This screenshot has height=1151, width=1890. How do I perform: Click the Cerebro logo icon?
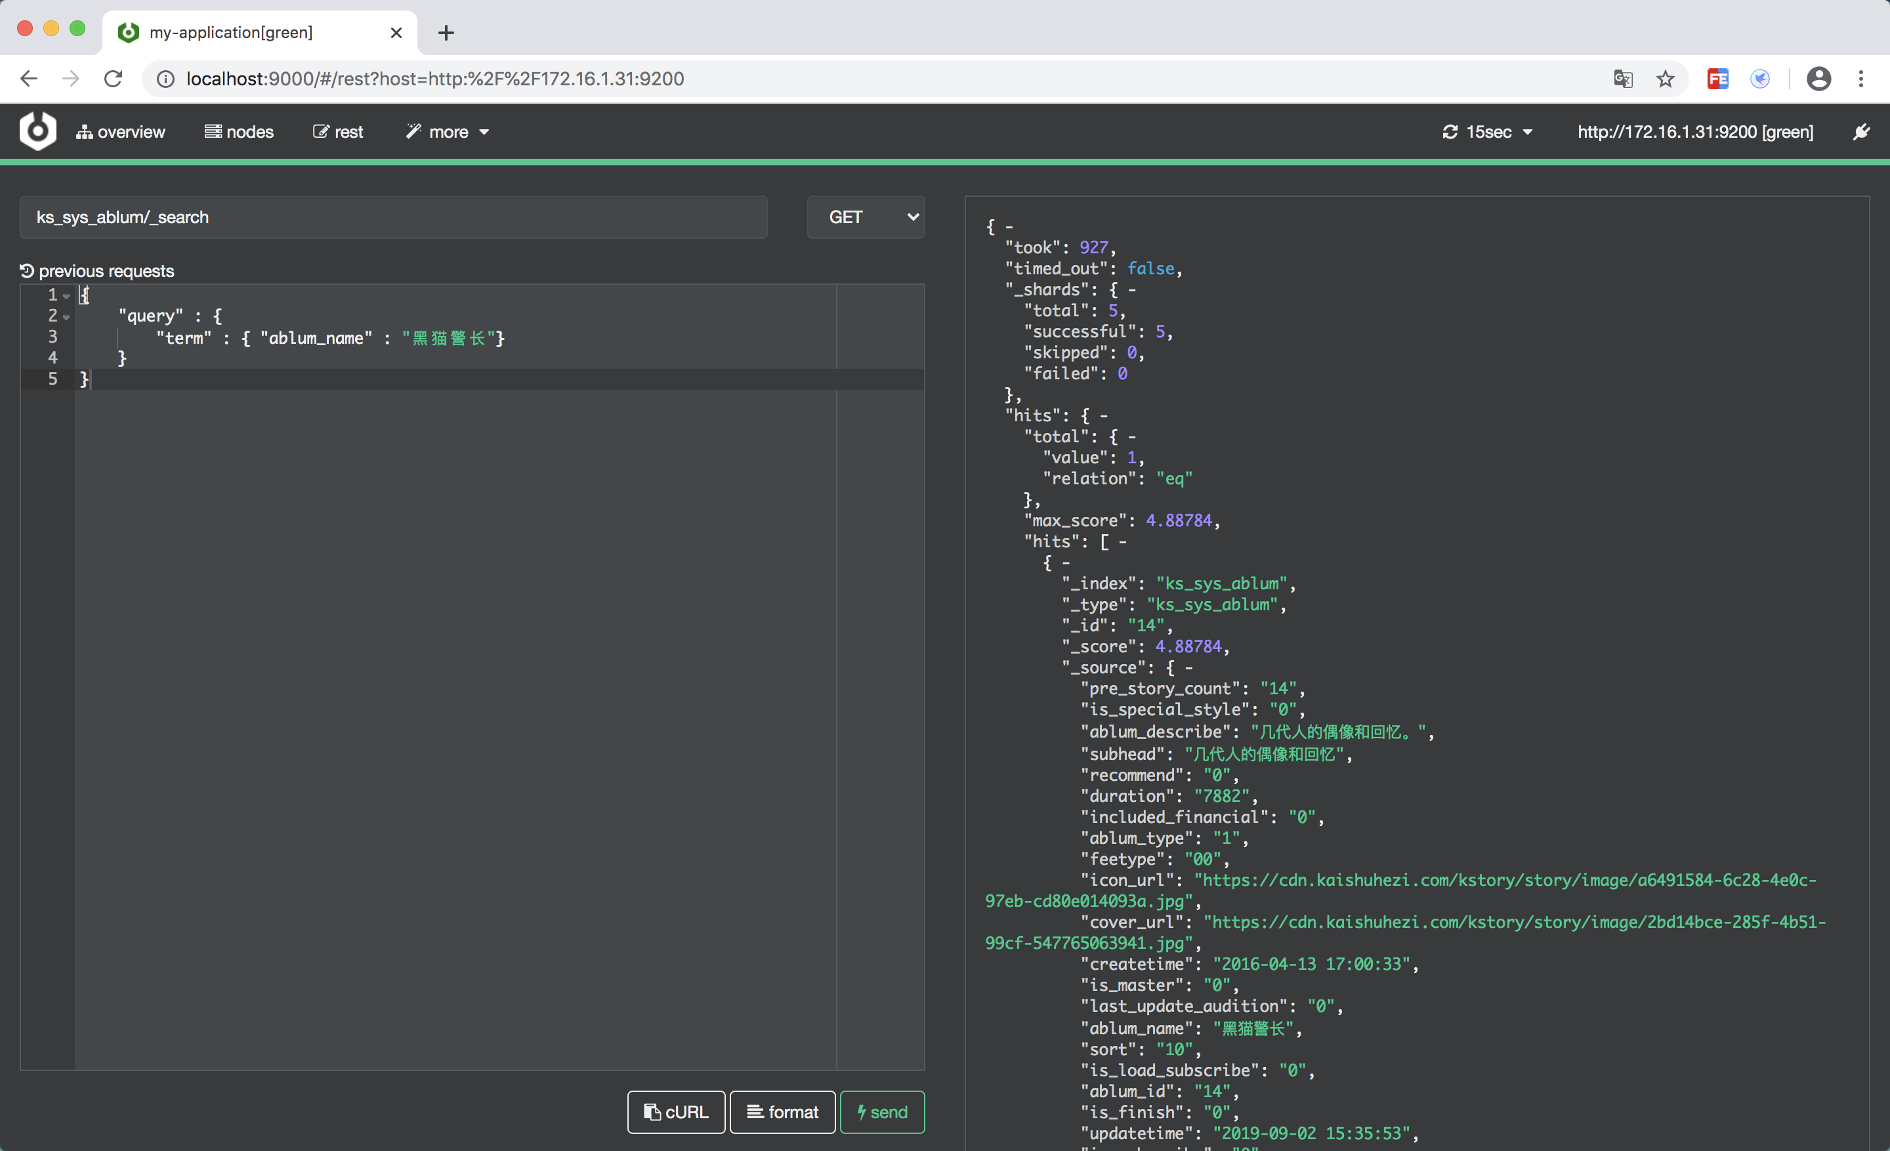(37, 131)
